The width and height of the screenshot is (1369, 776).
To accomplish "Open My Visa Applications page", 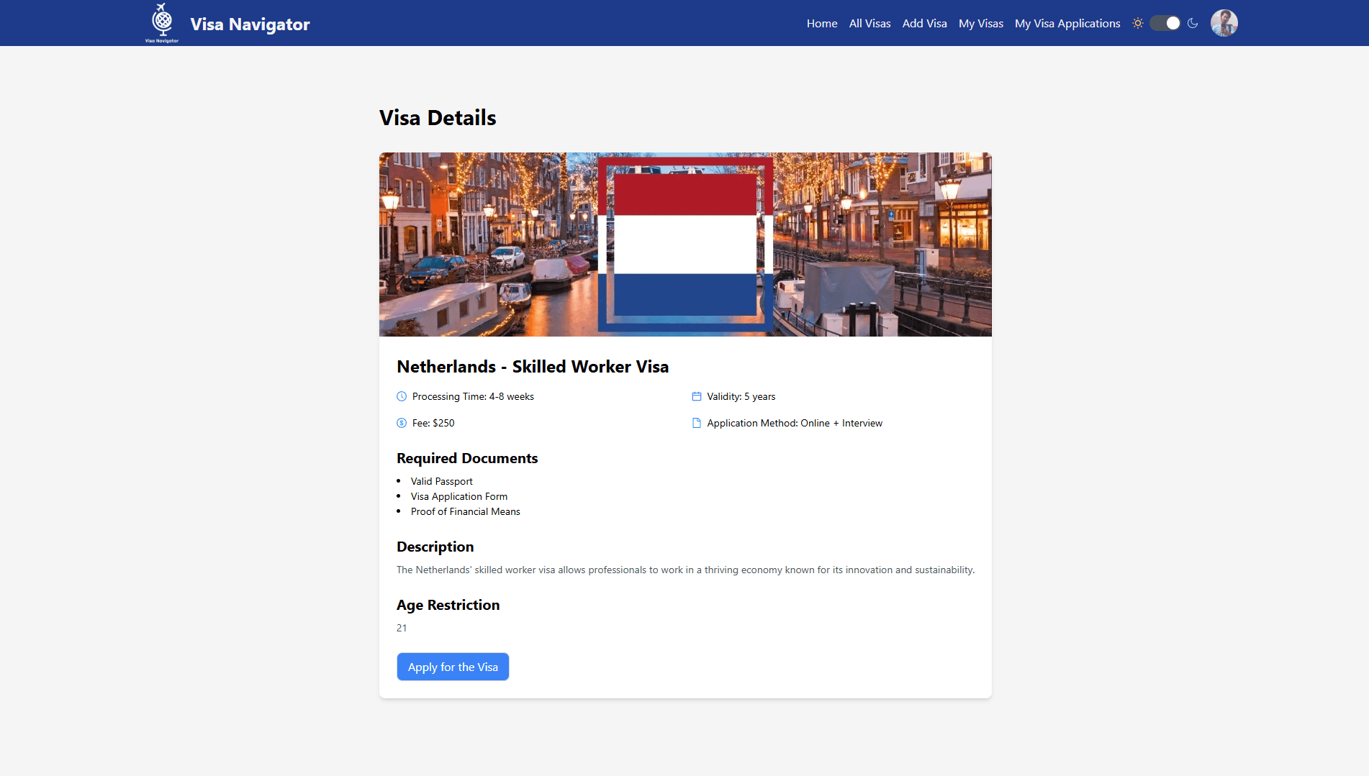I will point(1067,24).
